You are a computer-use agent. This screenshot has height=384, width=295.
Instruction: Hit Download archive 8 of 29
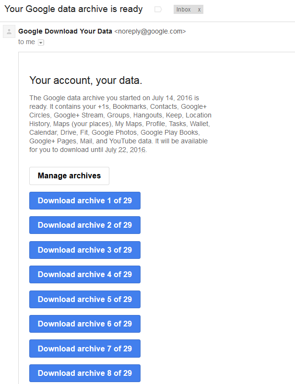tap(85, 373)
